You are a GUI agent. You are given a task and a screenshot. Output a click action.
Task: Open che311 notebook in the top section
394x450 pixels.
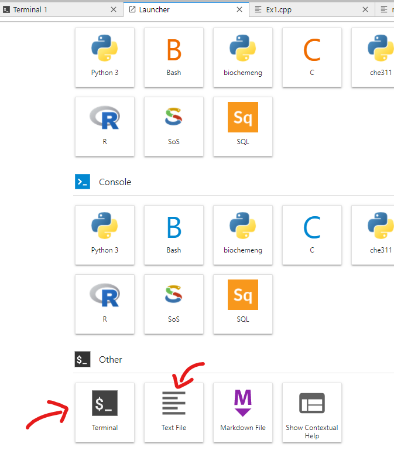pos(373,57)
